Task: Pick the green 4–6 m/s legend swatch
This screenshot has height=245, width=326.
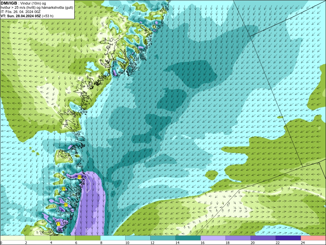Action: pyautogui.click(x=63, y=238)
